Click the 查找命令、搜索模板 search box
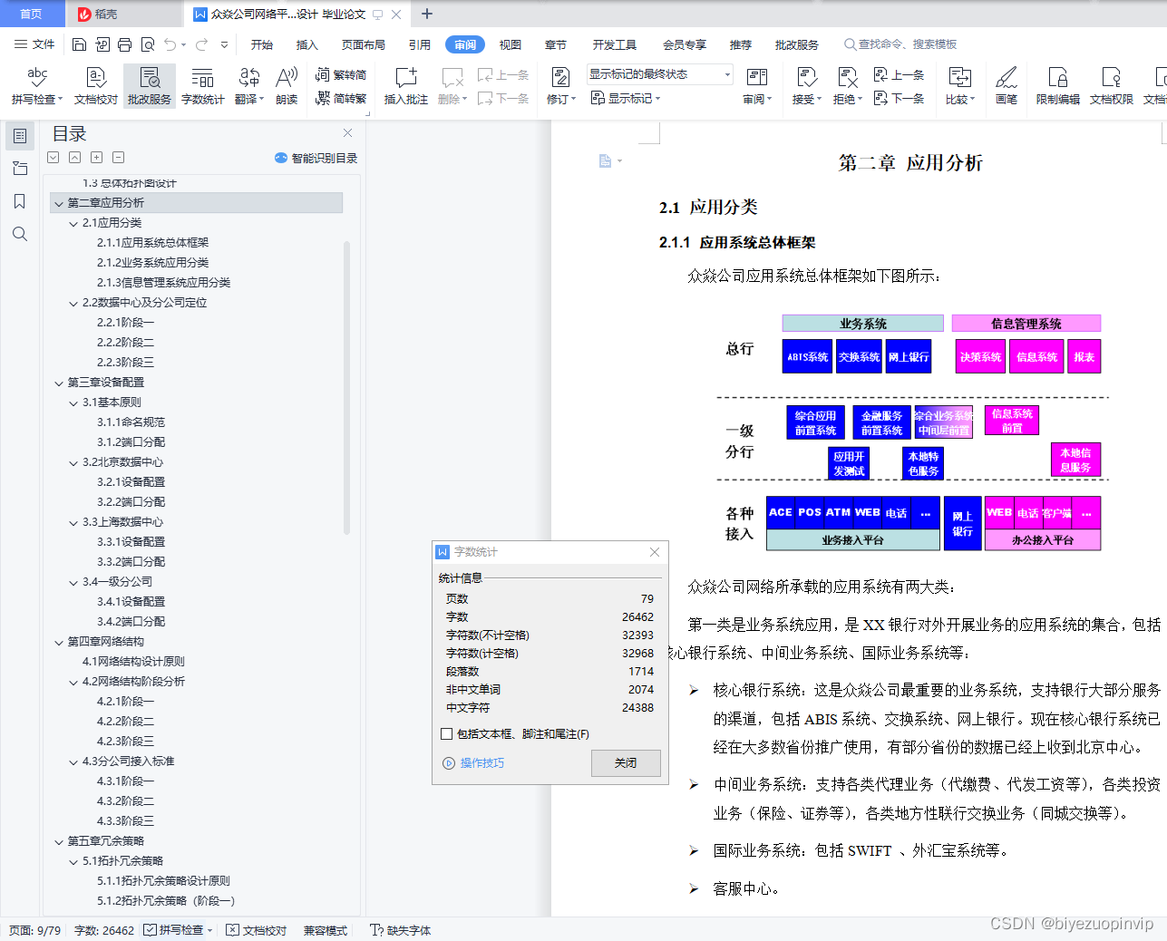 tap(901, 44)
